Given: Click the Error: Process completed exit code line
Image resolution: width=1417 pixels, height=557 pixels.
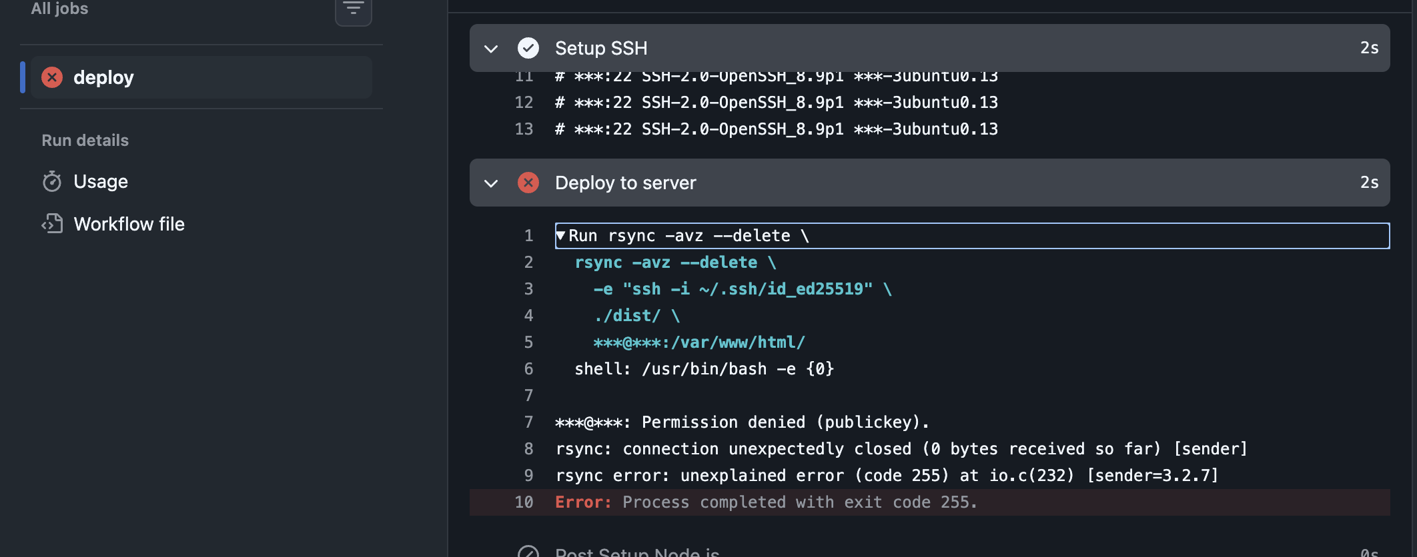Looking at the screenshot, I should coord(766,502).
